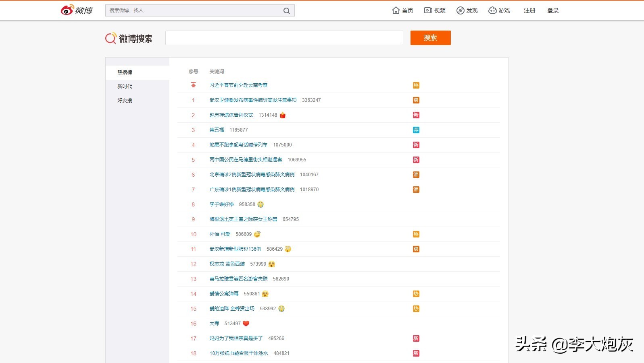The height and width of the screenshot is (363, 644).
Task: Open the topic 喜马拉雅雪崩四名游客失联
Action: point(238,279)
